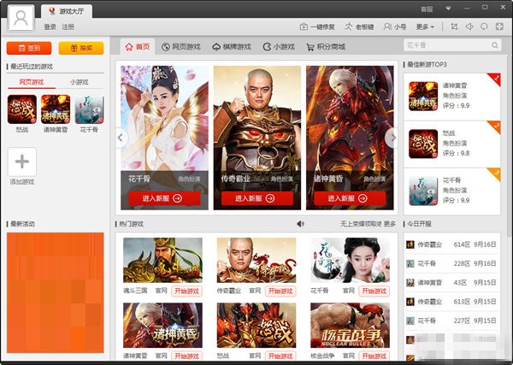Click the orange 最新活动 banner
This screenshot has width=513, height=365.
coord(56,292)
